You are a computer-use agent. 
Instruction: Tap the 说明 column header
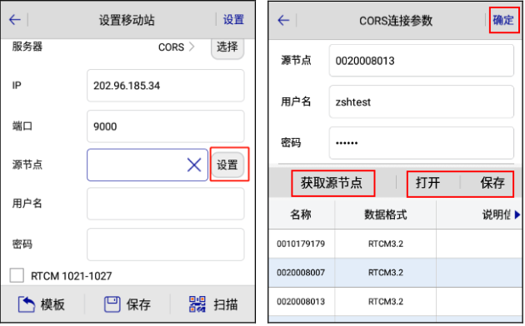[496, 215]
